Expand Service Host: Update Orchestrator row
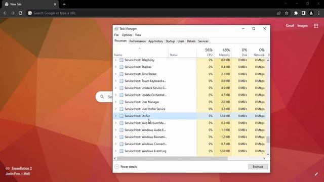Screen dimensions: 324x182 (116, 95)
